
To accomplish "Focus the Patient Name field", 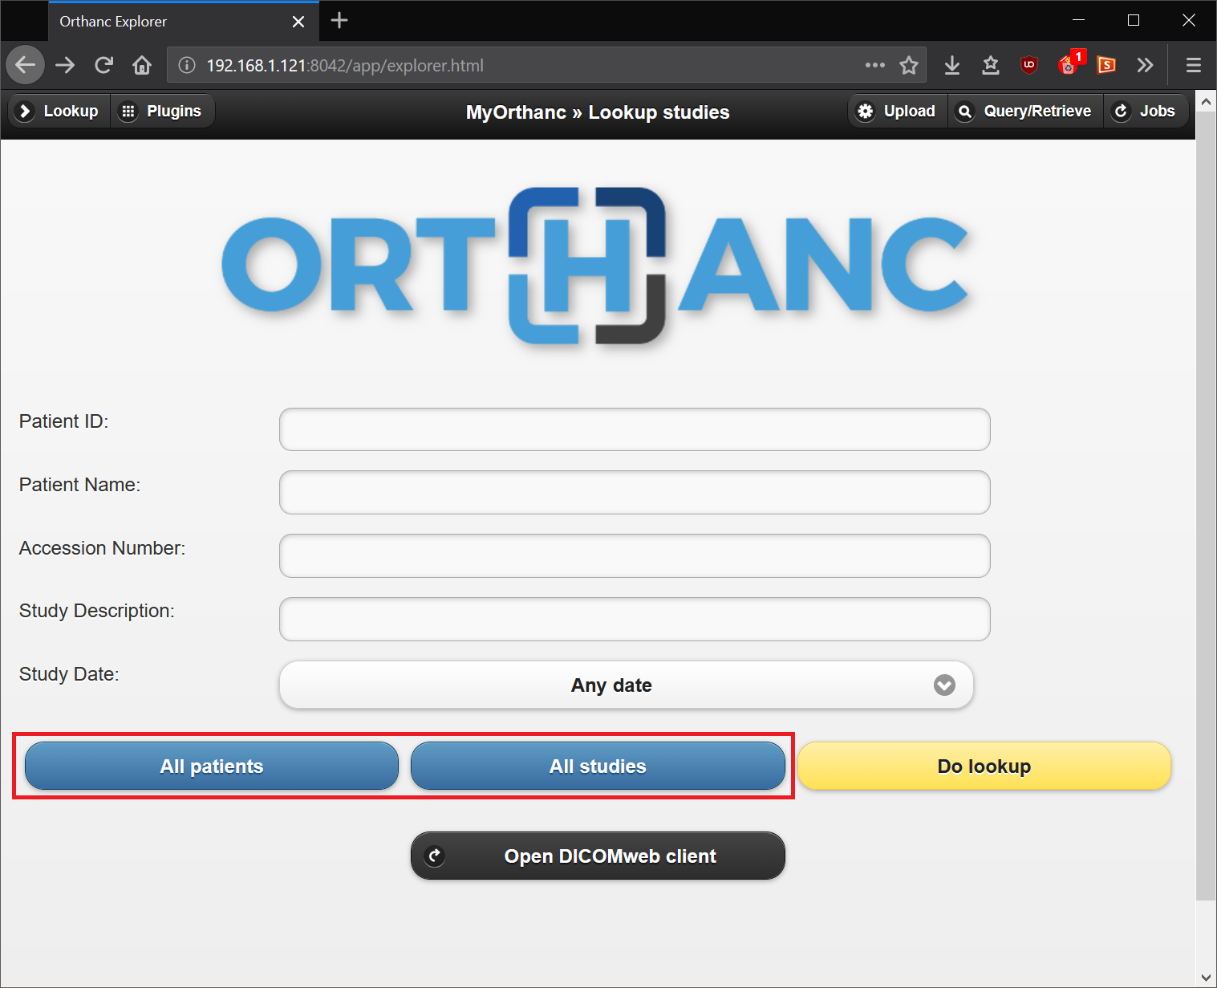I will click(635, 492).
